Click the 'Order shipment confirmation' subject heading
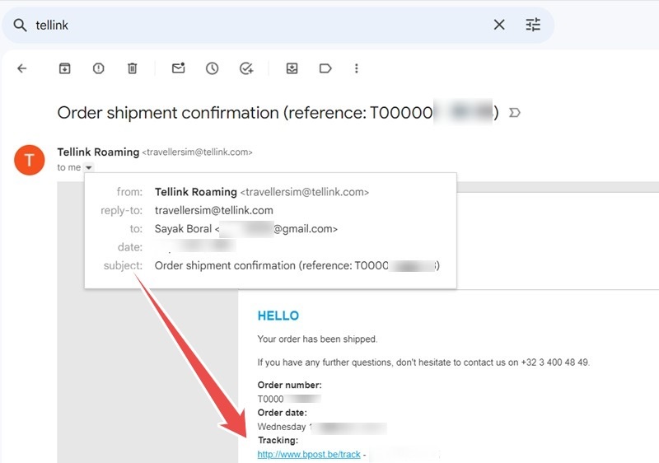659x463 pixels. tap(278, 113)
